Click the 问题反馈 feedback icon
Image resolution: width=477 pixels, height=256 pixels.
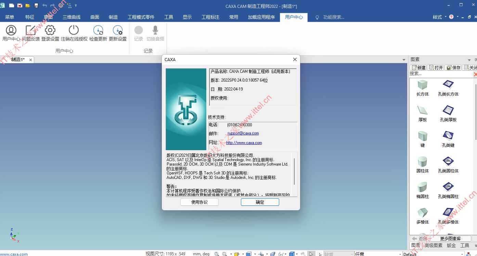point(31,33)
